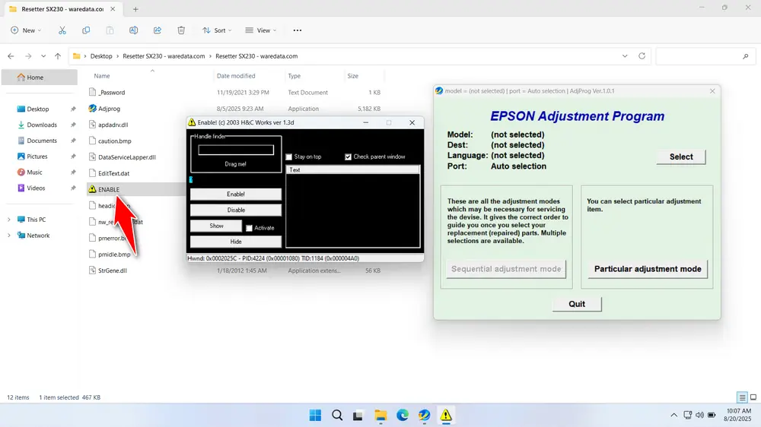This screenshot has height=427, width=761.
Task: Open File Explorer from taskbar
Action: [380, 416]
